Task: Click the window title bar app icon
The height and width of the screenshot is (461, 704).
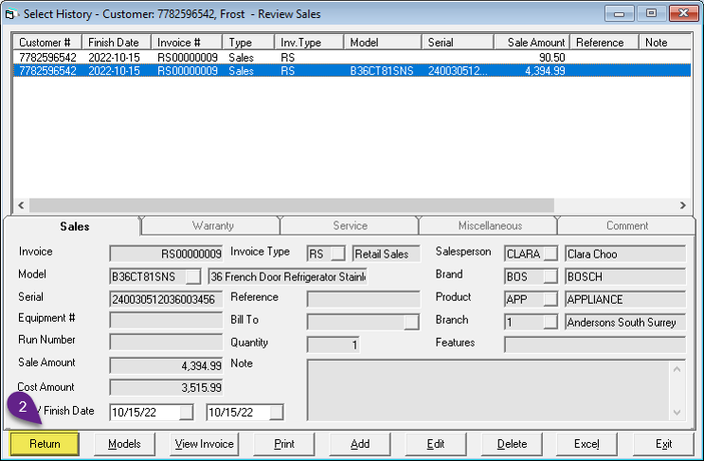Action: click(11, 14)
